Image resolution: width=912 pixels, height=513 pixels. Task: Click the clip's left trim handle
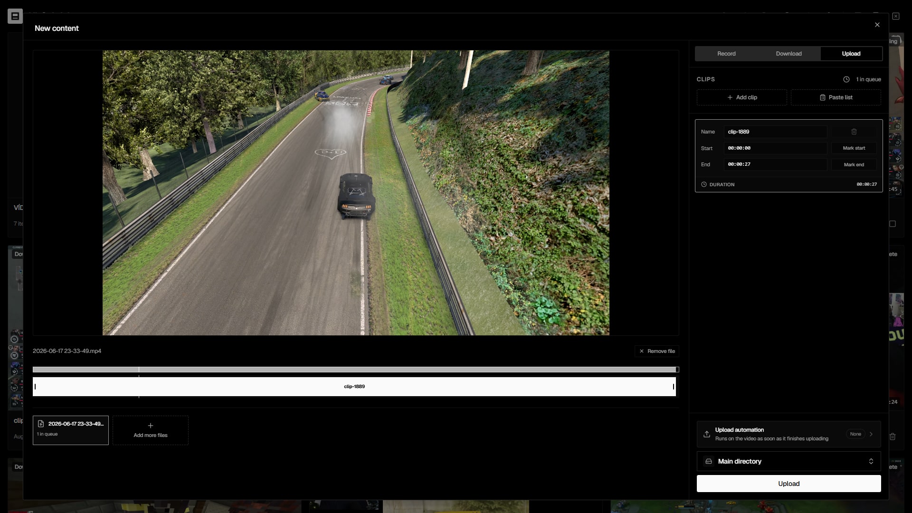click(35, 387)
